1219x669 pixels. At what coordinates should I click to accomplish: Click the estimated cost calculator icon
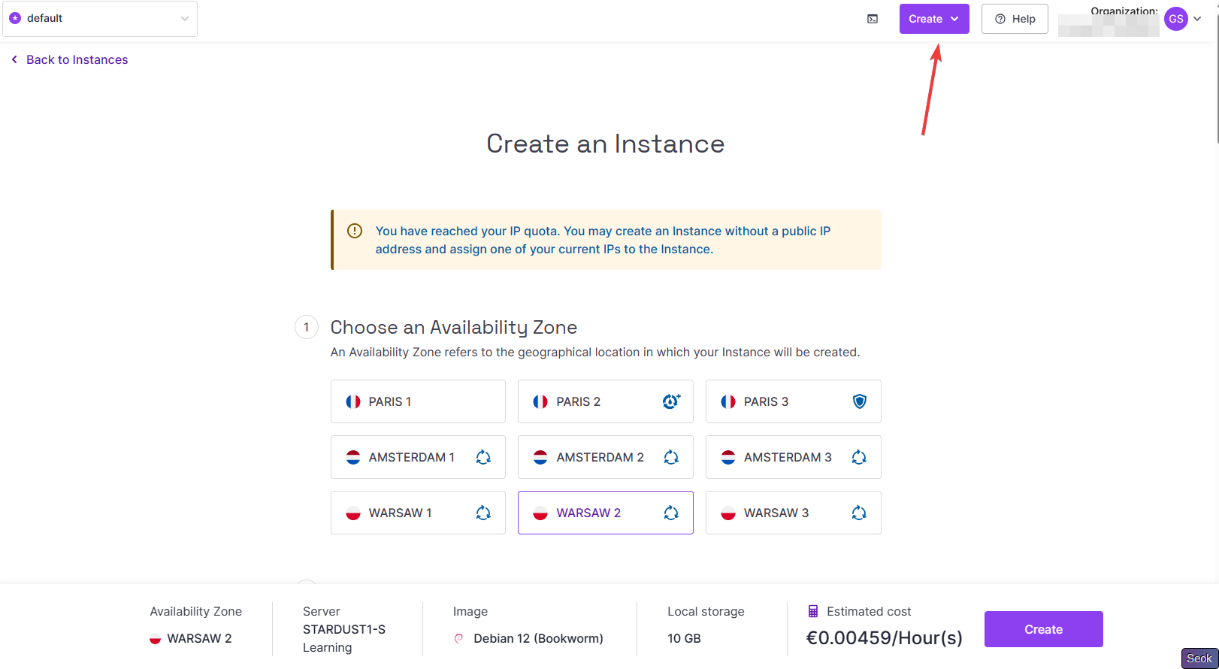(813, 611)
